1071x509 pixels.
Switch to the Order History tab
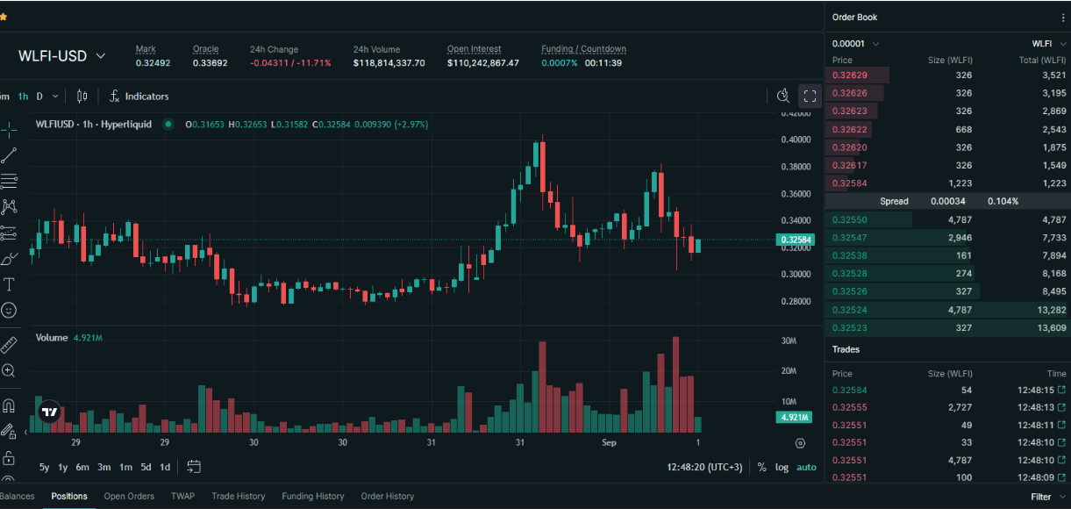tap(387, 496)
